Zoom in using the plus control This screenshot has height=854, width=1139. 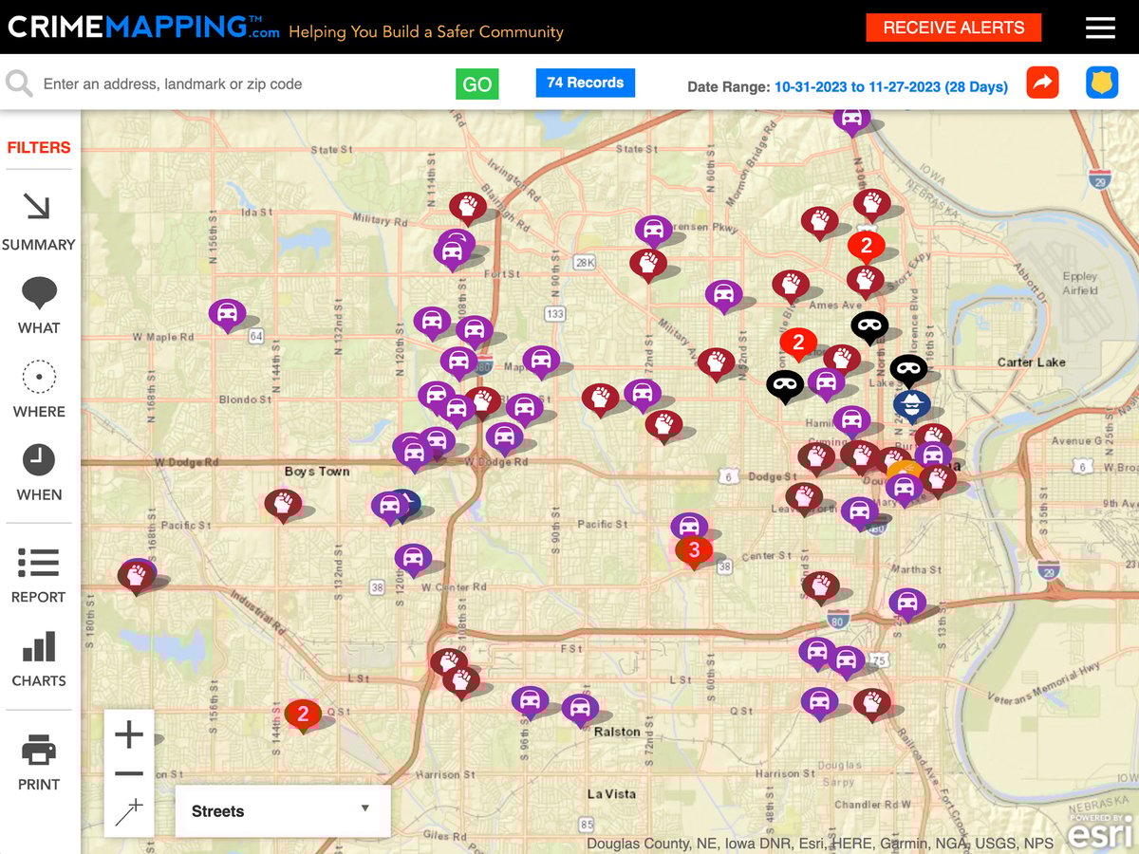click(129, 733)
